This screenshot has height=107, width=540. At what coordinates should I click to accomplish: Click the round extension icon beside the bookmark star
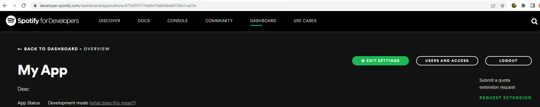[514, 6]
